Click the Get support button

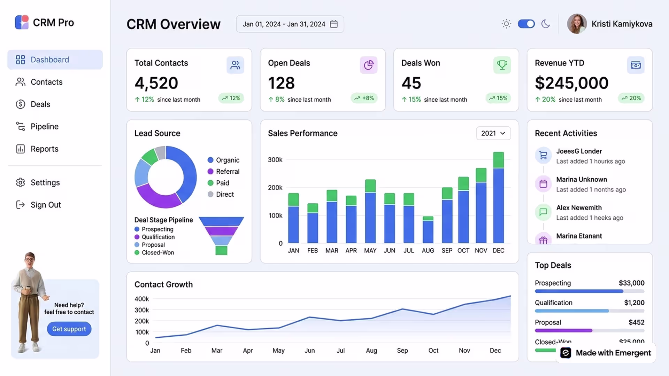pos(69,329)
